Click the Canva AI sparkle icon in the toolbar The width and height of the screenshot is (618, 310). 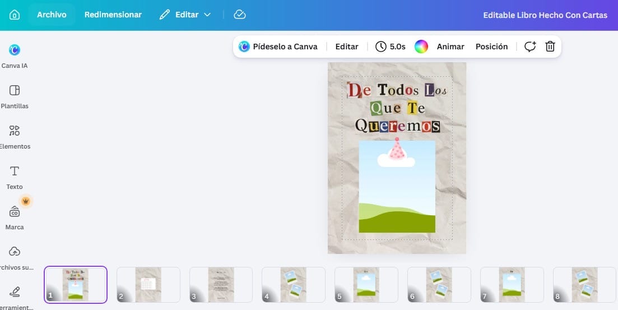point(244,47)
